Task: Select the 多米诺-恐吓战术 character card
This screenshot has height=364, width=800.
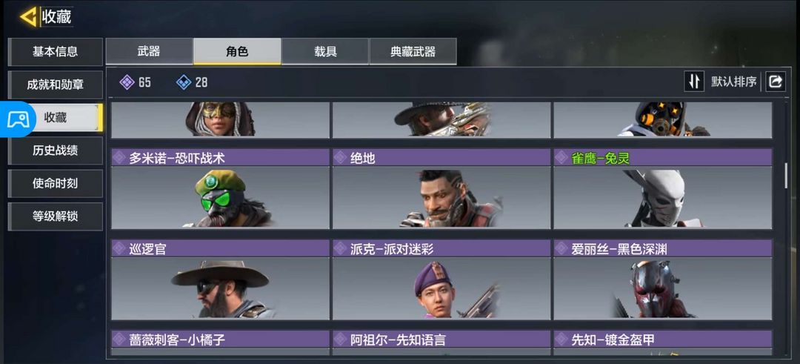Action: (221, 189)
